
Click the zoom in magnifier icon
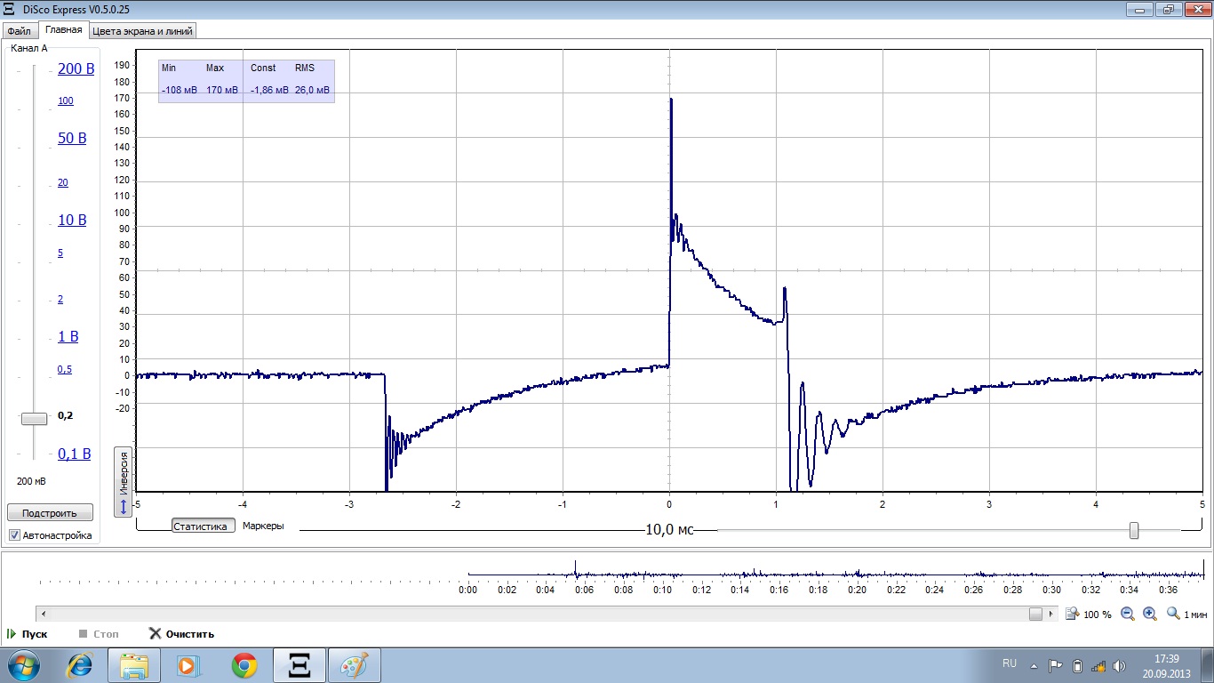click(1149, 614)
